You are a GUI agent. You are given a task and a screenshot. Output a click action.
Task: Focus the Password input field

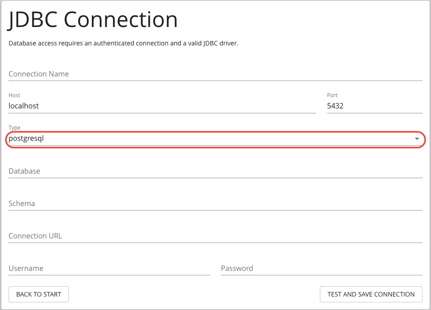322,268
